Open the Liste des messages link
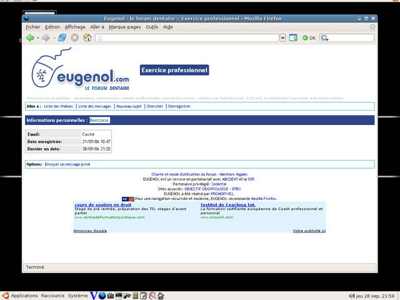This screenshot has height=300, width=400. (x=94, y=106)
